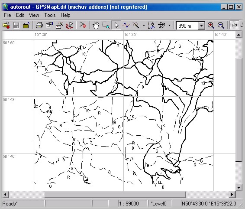Click the 50° 50' latitude grid label
Image resolution: width=245 pixels, height=209 pixels.
[x=9, y=42]
